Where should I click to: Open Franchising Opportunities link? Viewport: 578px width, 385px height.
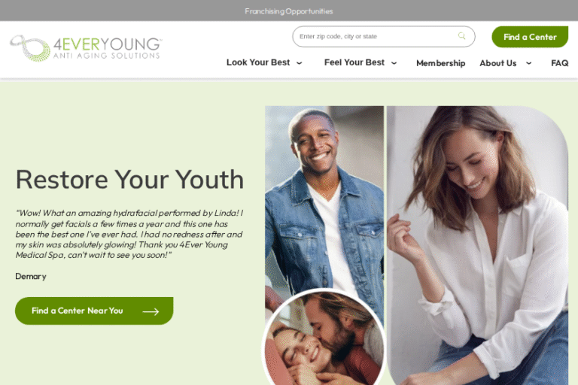(x=289, y=11)
